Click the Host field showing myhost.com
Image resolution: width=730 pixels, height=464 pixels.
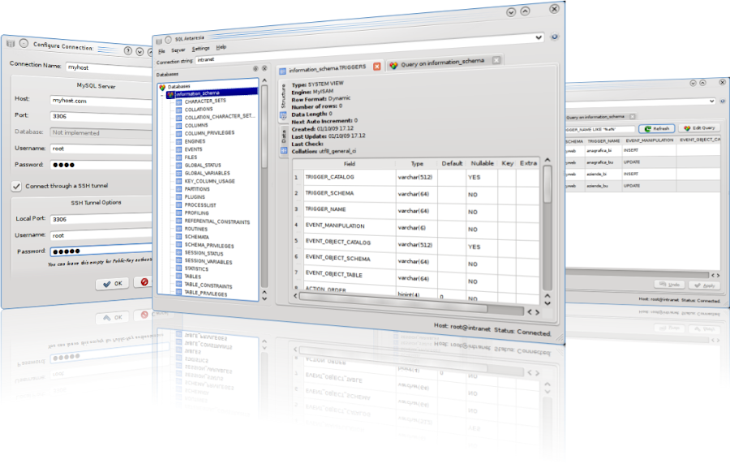pyautogui.click(x=101, y=101)
